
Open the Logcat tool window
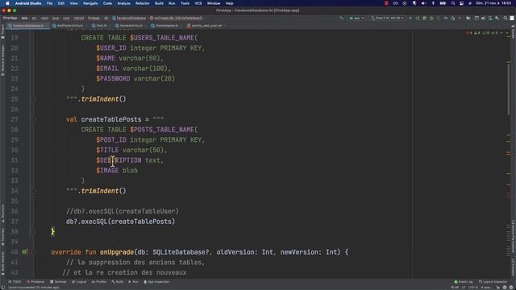click(79, 282)
